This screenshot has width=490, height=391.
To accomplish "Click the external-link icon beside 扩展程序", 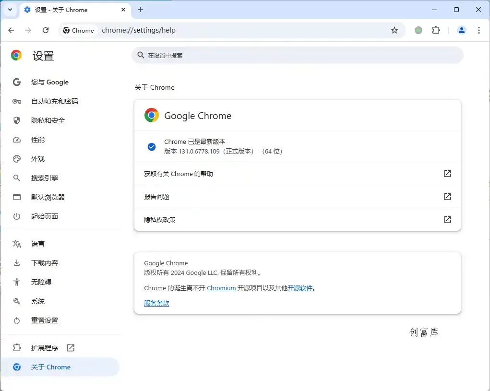I will (71, 348).
